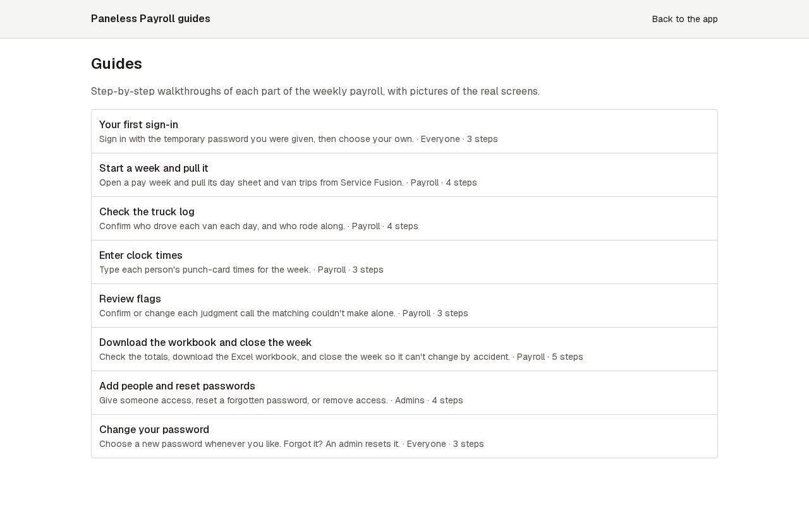Open 'Download the workbook and close the week' guide

(404, 349)
